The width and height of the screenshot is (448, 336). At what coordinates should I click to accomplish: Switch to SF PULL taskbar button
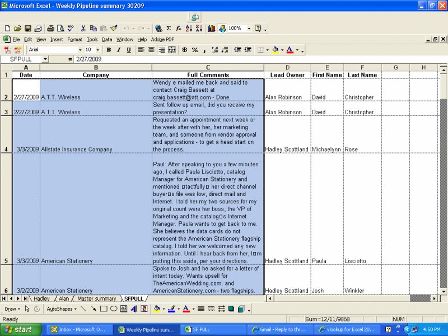(214, 329)
